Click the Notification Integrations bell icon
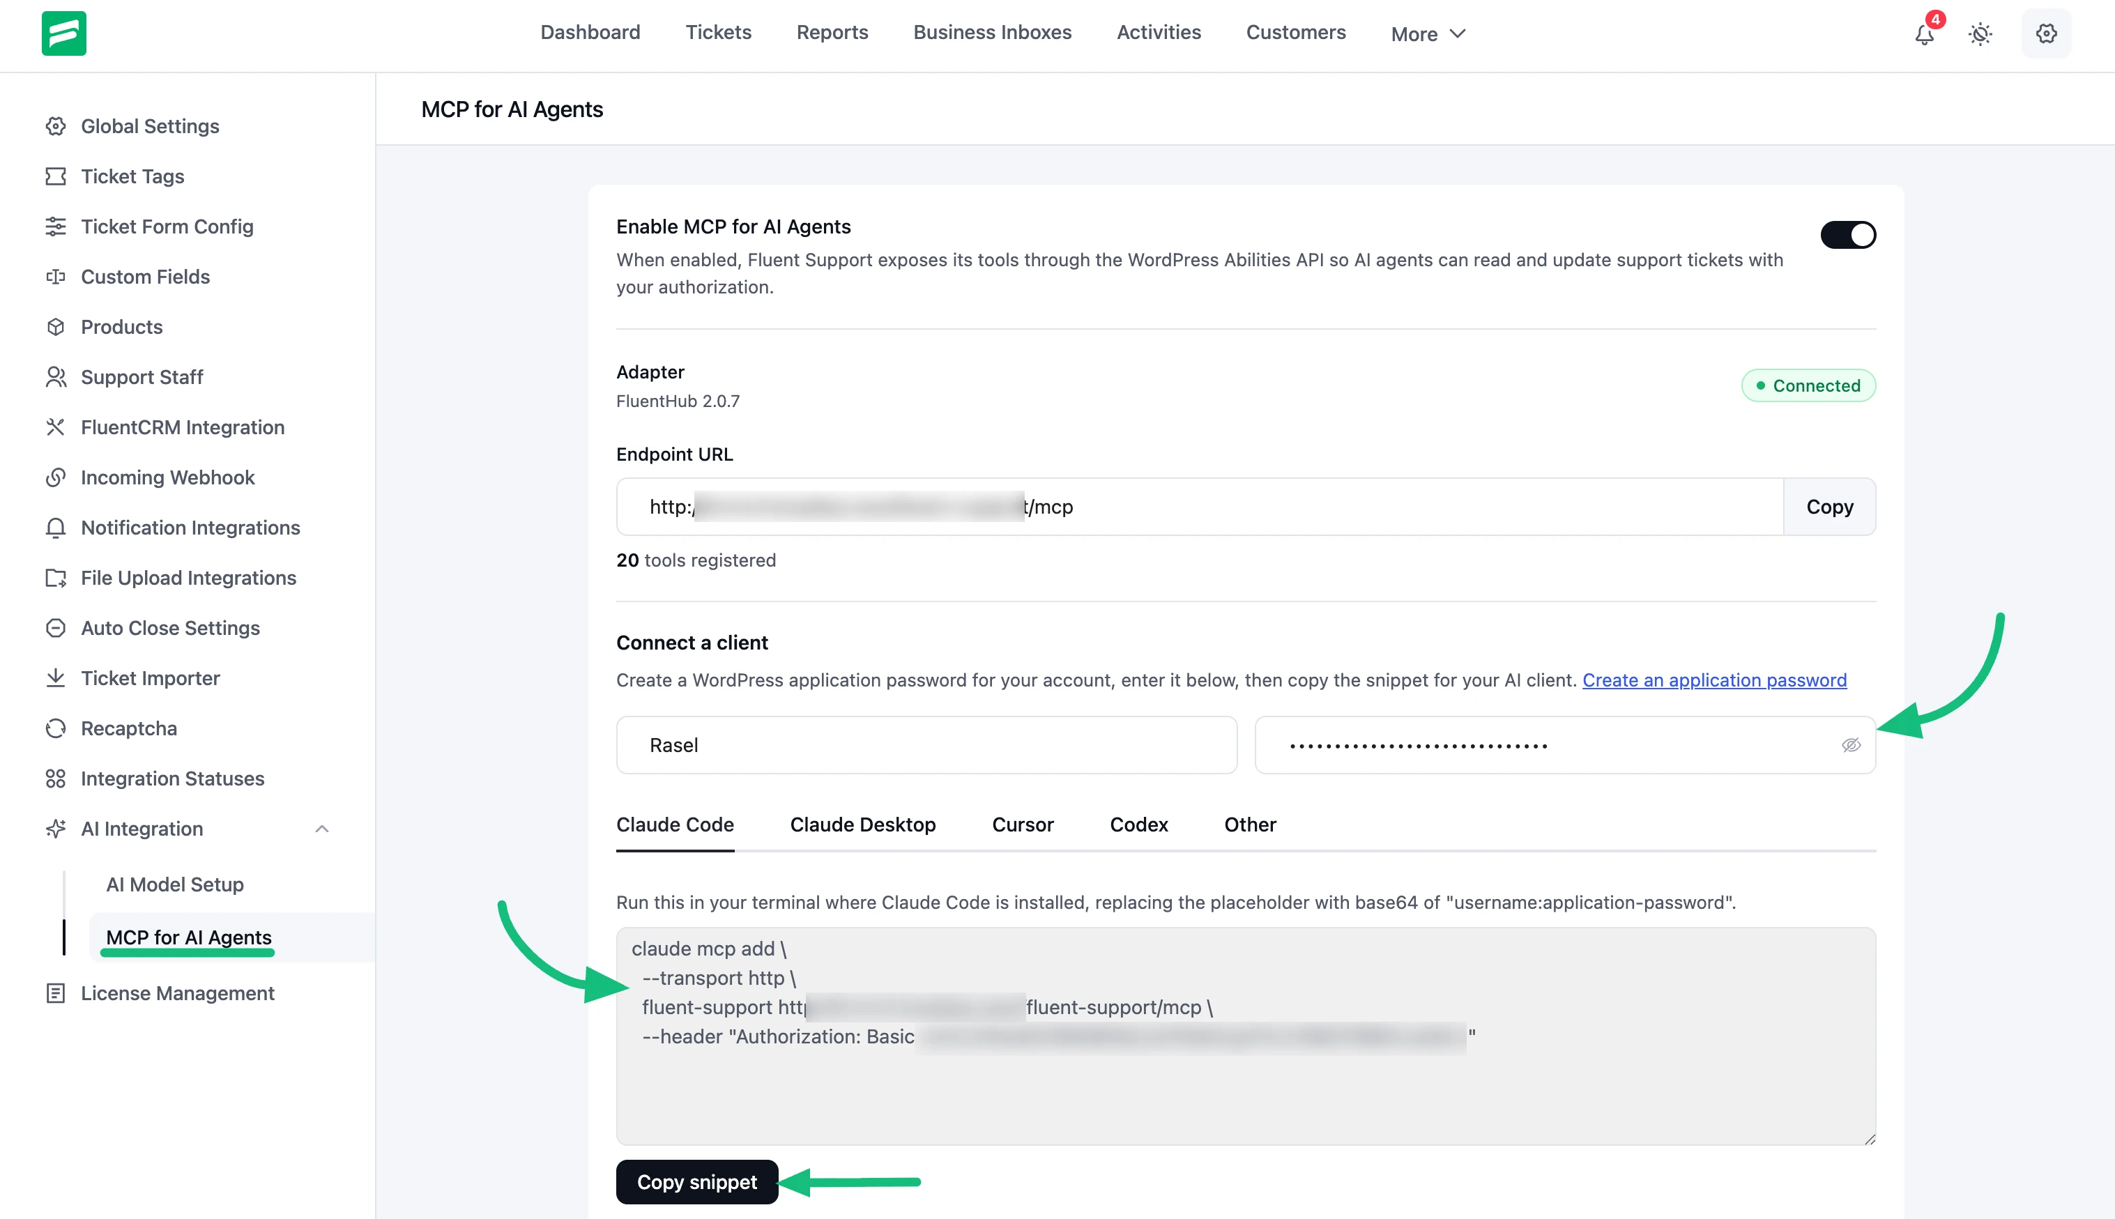 (x=55, y=528)
